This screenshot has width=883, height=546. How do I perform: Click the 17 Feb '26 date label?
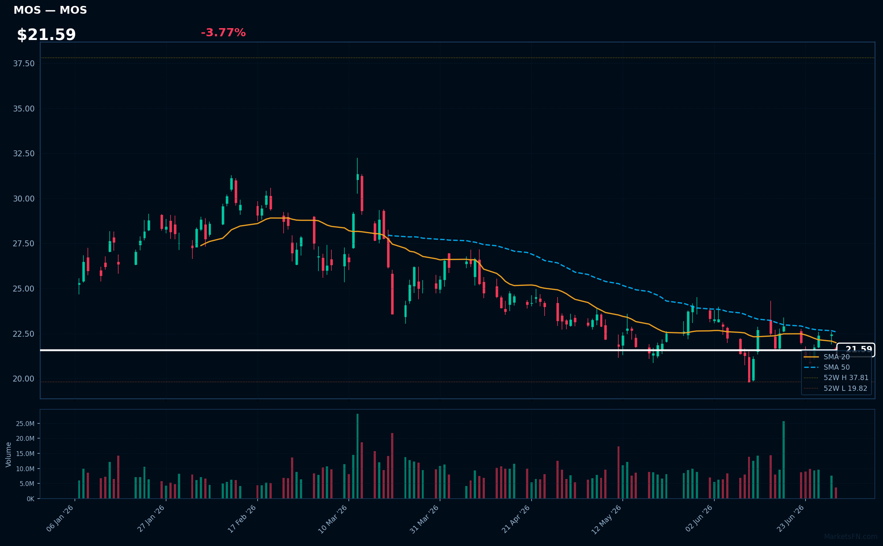pyautogui.click(x=242, y=519)
